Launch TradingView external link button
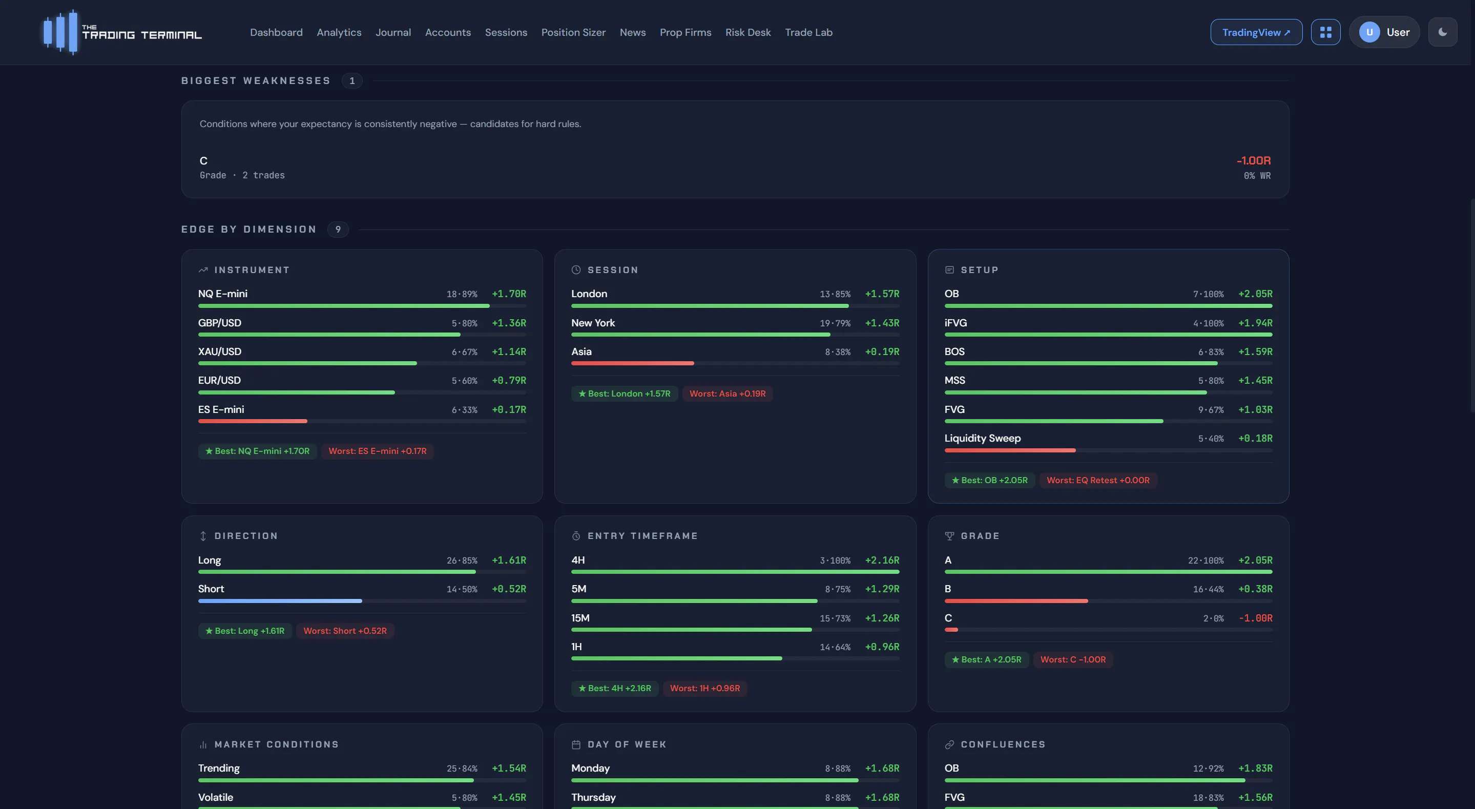 pyautogui.click(x=1256, y=32)
